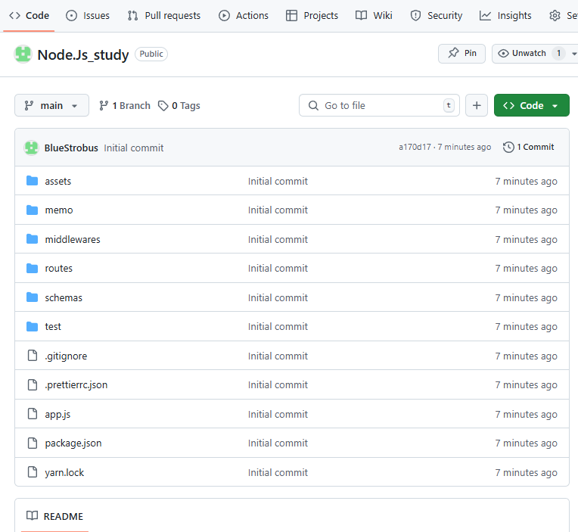Open the .gitignore file
The width and height of the screenshot is (578, 532).
pos(66,356)
